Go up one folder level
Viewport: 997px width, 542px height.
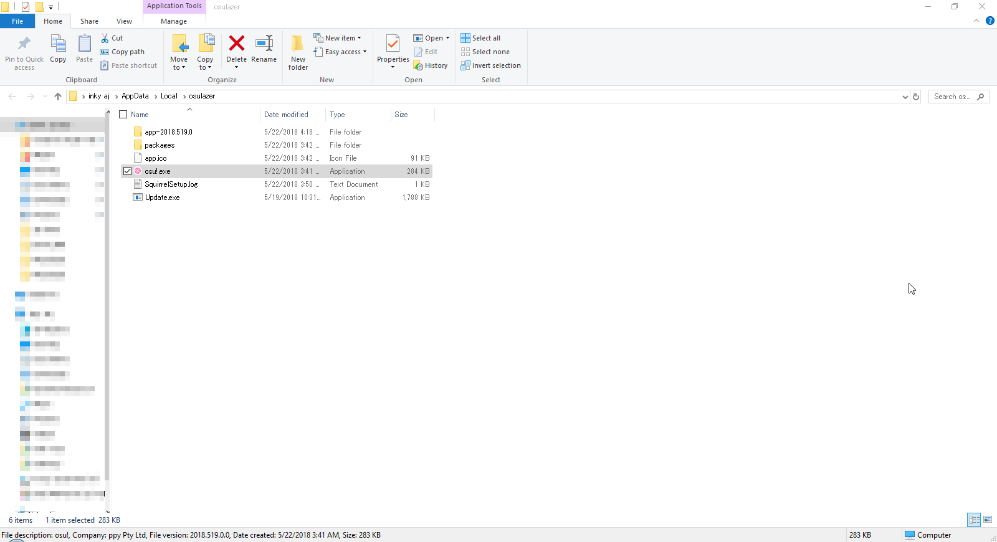[x=58, y=97]
